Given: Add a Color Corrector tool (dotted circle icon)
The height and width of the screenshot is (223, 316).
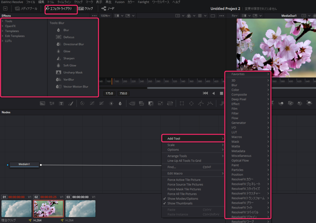Looking at the screenshot, I should tap(82, 103).
